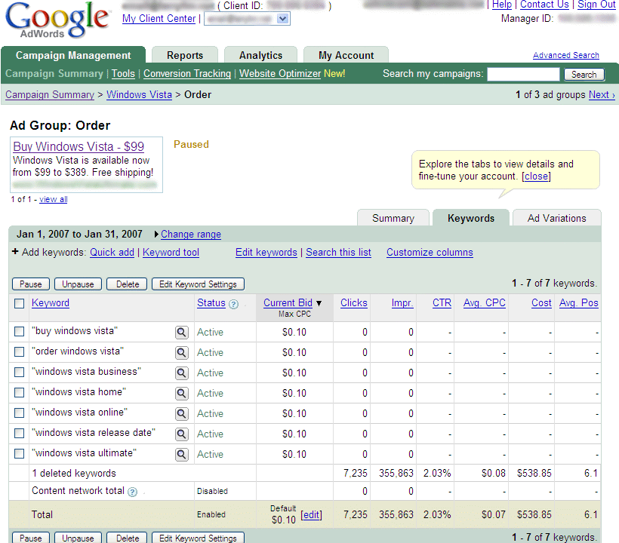
Task: Open the Contact Us link
Action: [x=544, y=5]
